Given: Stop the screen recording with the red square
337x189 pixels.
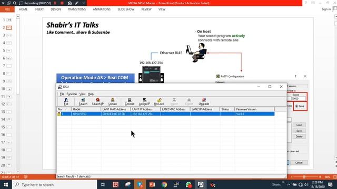Looking at the screenshot, I should click(x=62, y=3).
